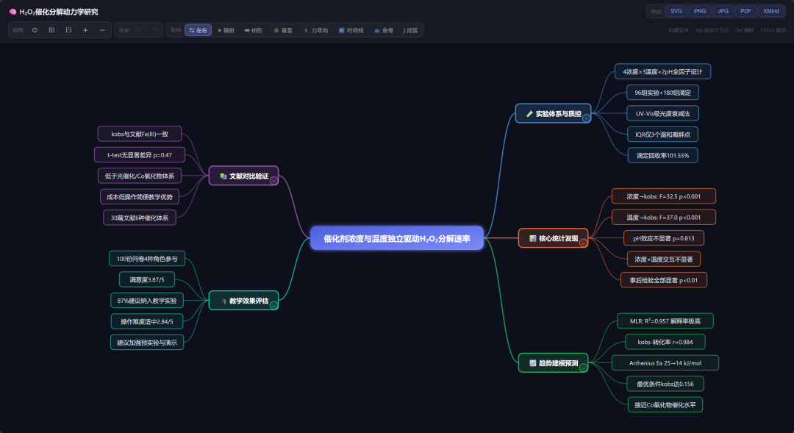
Task: Switch layout to 垂直
Action: point(283,30)
